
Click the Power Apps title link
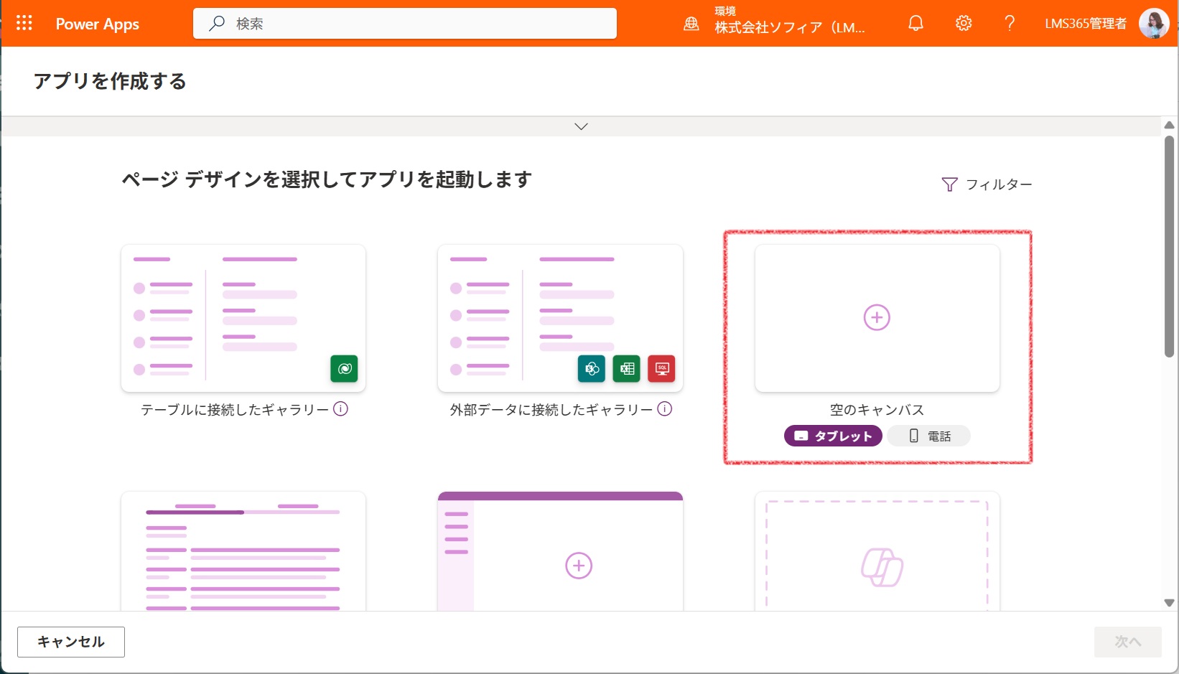pos(98,24)
